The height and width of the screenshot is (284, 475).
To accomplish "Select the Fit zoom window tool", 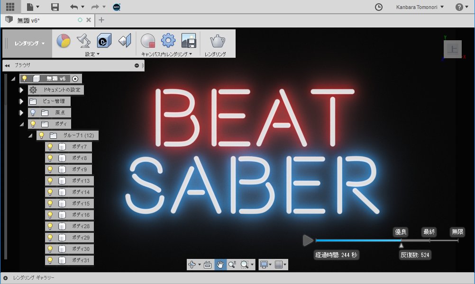I will [x=244, y=265].
